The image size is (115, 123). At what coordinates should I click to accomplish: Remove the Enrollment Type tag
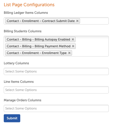(69, 53)
